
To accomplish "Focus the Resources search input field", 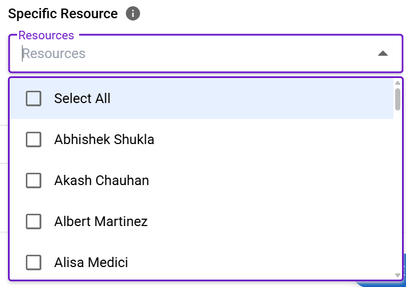I will click(x=194, y=54).
